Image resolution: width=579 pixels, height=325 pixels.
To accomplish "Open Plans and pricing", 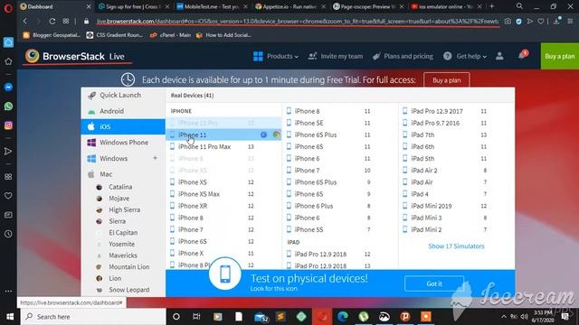I will coord(403,56).
